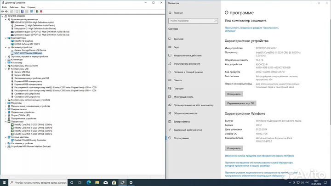Image resolution: width=331 pixels, height=186 pixels.
Task: Open the Файл menu in Device Manager
Action: click(4, 7)
